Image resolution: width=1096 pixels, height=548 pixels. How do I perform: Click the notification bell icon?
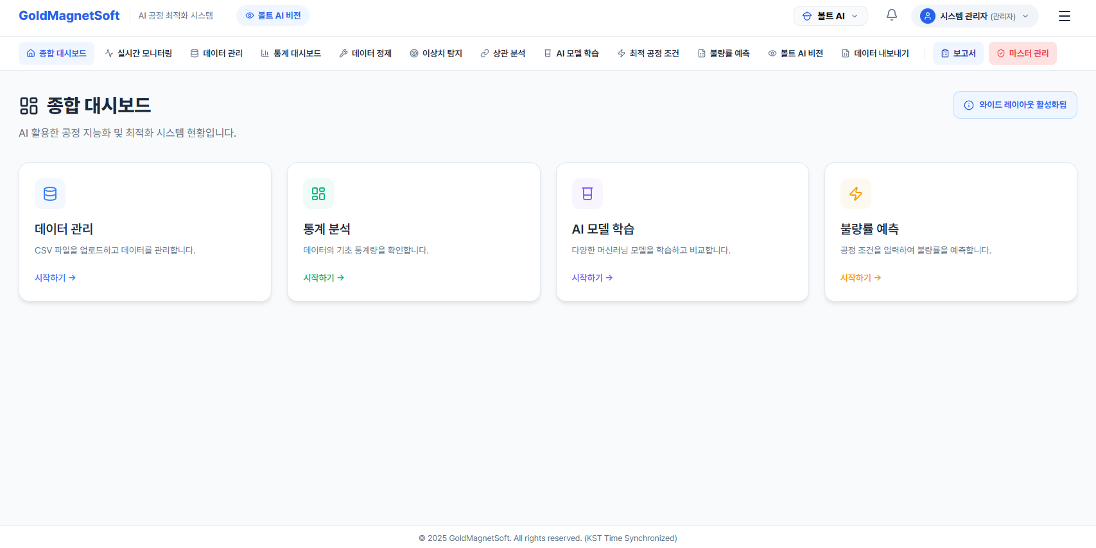pyautogui.click(x=891, y=15)
